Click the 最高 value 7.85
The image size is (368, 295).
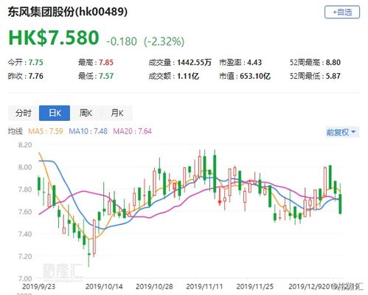pos(106,63)
